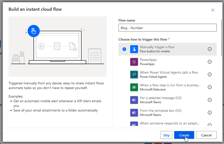Image resolution: width=224 pixels, height=144 pixels.
Task: Cancel the instant cloud flow dialog
Action: coord(206,135)
